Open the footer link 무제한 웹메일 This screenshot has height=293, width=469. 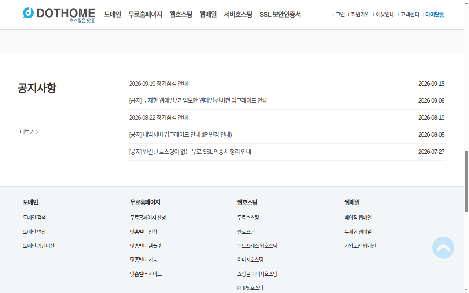[358, 232]
